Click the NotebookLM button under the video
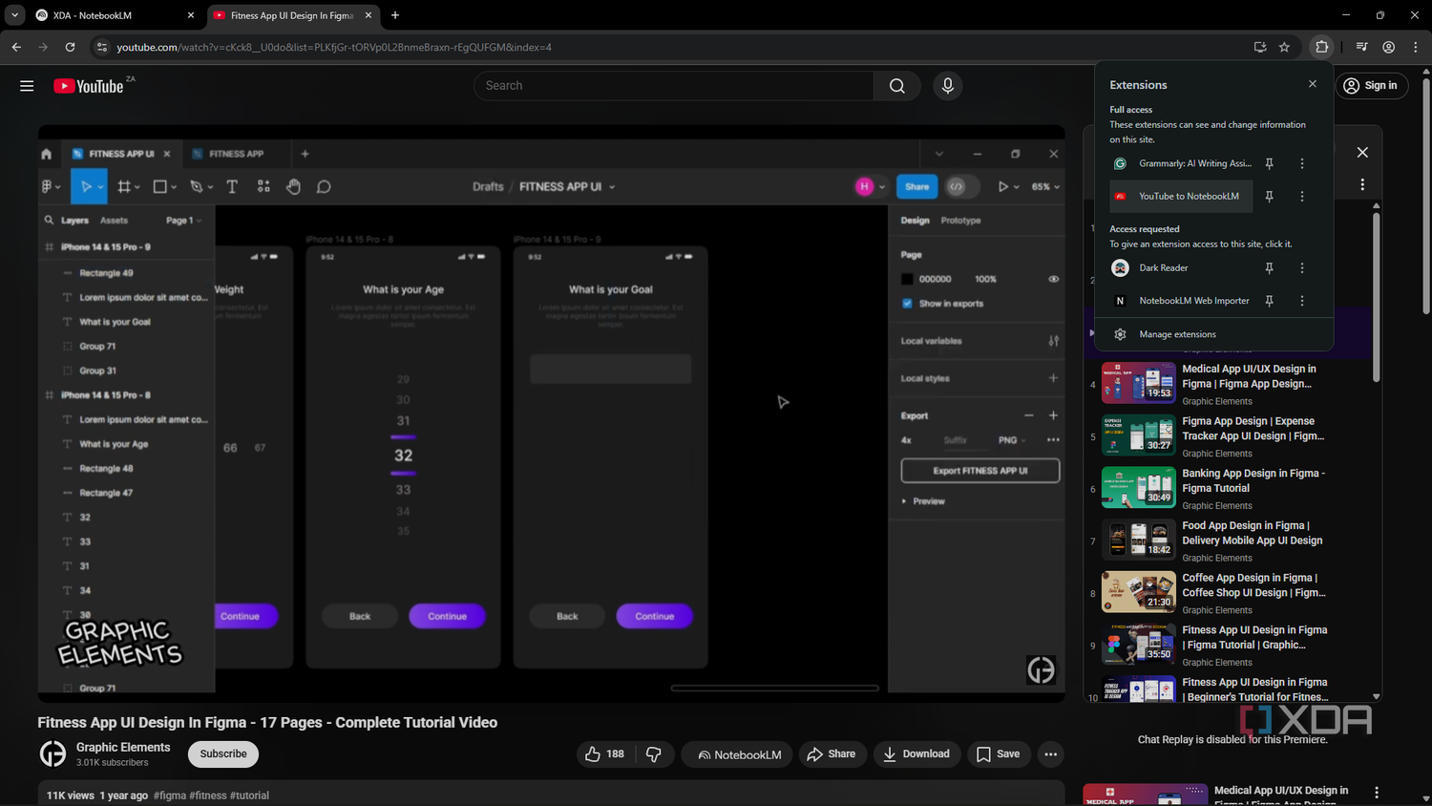 click(737, 754)
